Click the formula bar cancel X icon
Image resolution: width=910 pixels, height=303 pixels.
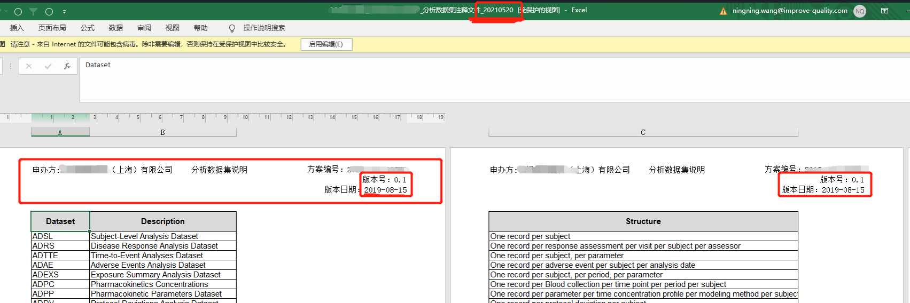click(x=29, y=66)
